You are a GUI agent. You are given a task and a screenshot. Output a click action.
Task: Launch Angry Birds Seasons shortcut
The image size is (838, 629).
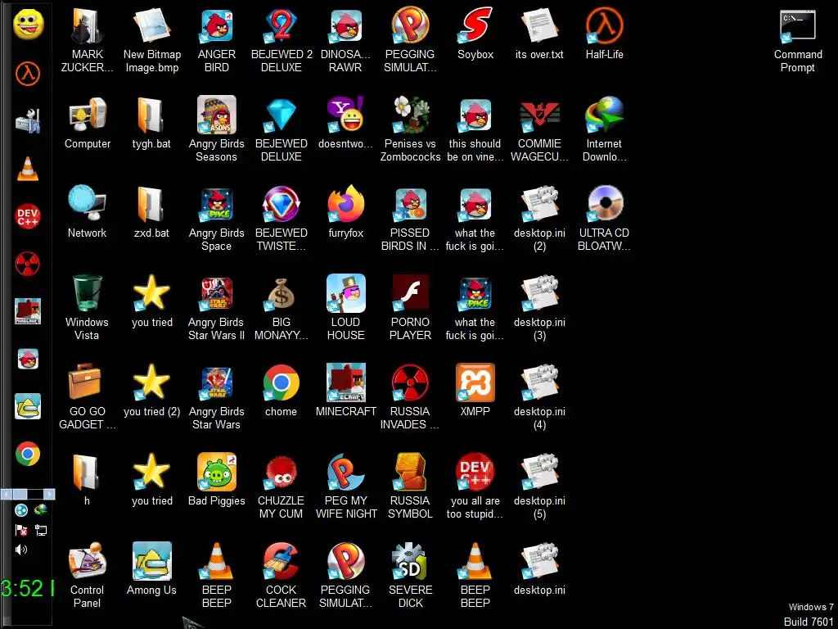point(216,130)
